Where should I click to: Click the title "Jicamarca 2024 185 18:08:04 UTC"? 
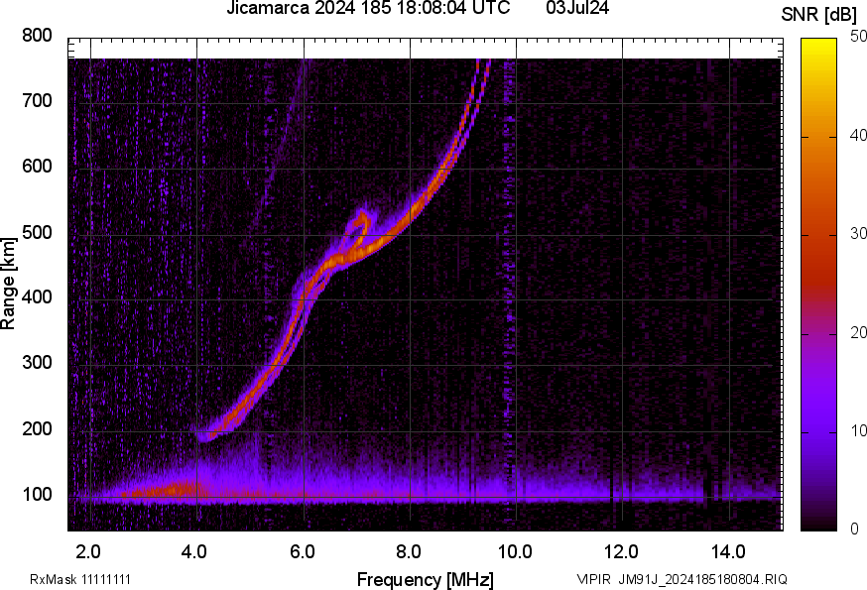(368, 8)
